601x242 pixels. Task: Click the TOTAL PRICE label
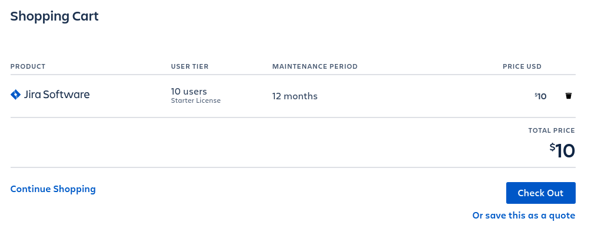click(552, 130)
